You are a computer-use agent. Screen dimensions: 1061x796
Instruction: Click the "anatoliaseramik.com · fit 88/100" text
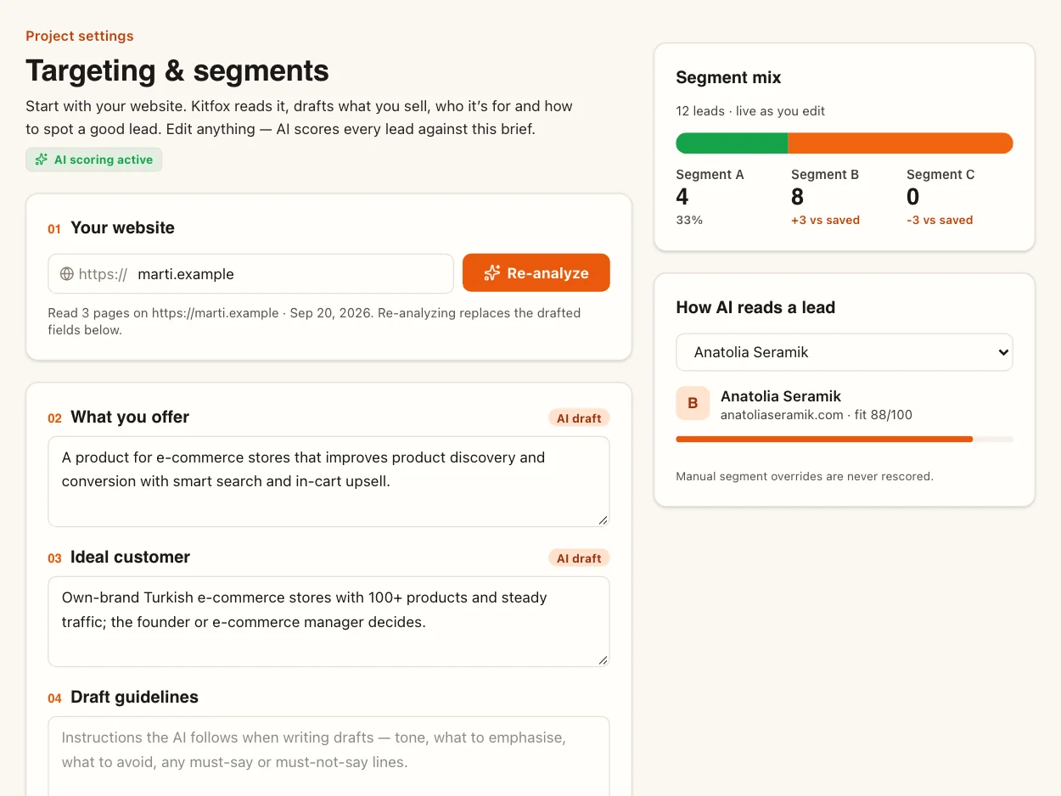(x=817, y=415)
